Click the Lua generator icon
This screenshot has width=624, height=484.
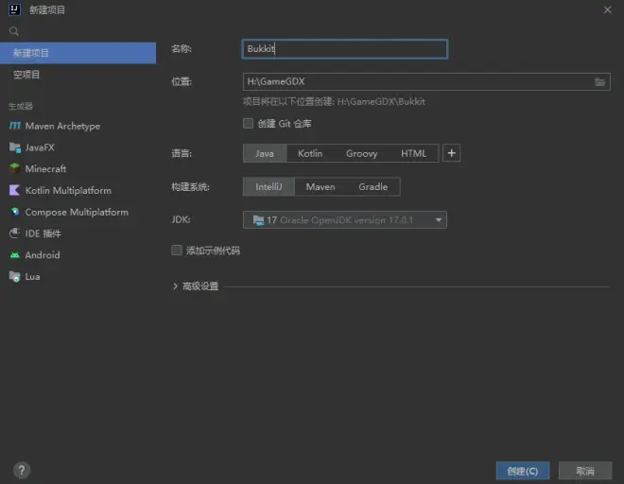click(x=15, y=276)
